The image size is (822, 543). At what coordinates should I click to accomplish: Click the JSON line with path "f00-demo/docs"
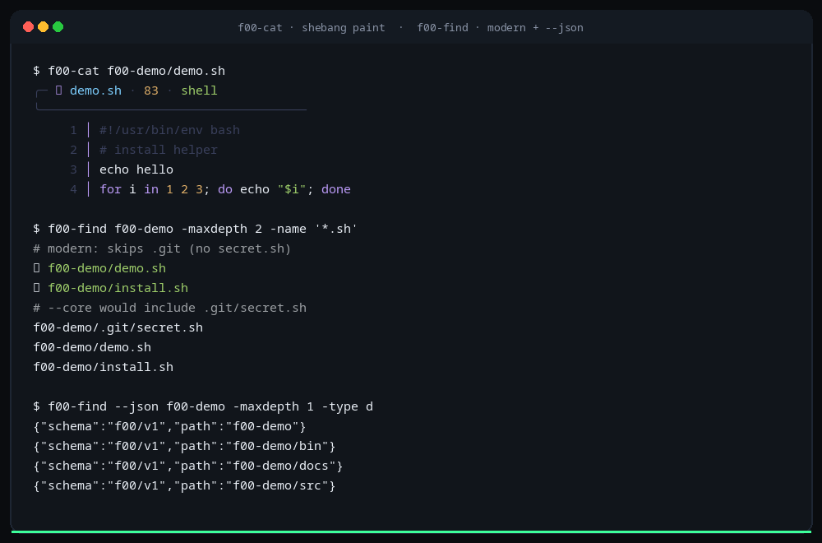[x=187, y=466]
